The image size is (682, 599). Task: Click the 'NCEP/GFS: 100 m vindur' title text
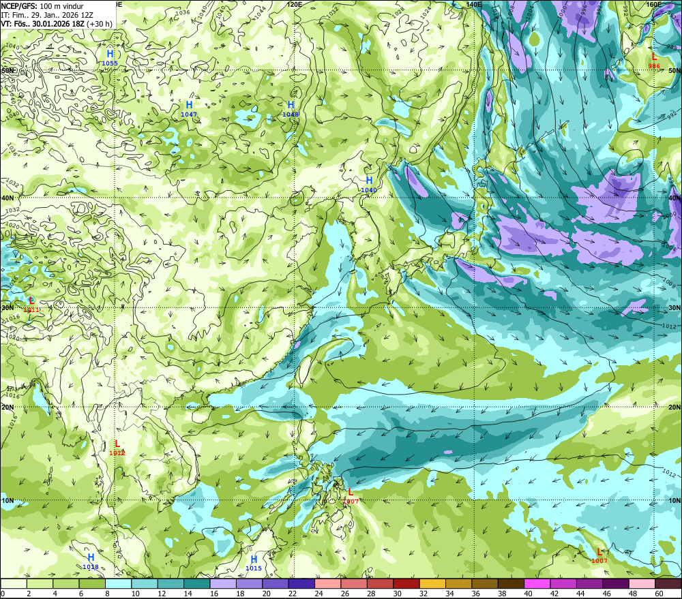[42, 6]
